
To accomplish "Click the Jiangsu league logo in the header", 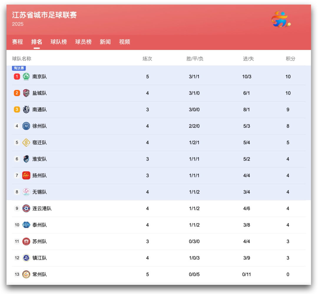I will point(281,19).
